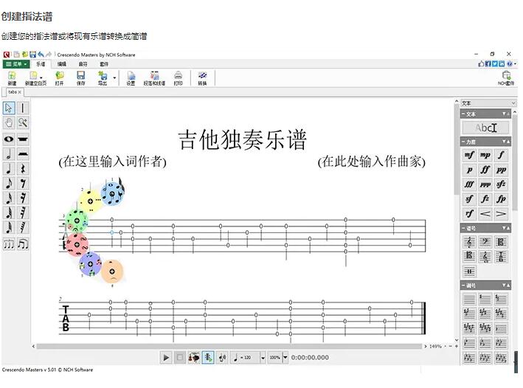Collapse the Key Signature (调号) palette section
The height and width of the screenshot is (388, 523).
[463, 285]
